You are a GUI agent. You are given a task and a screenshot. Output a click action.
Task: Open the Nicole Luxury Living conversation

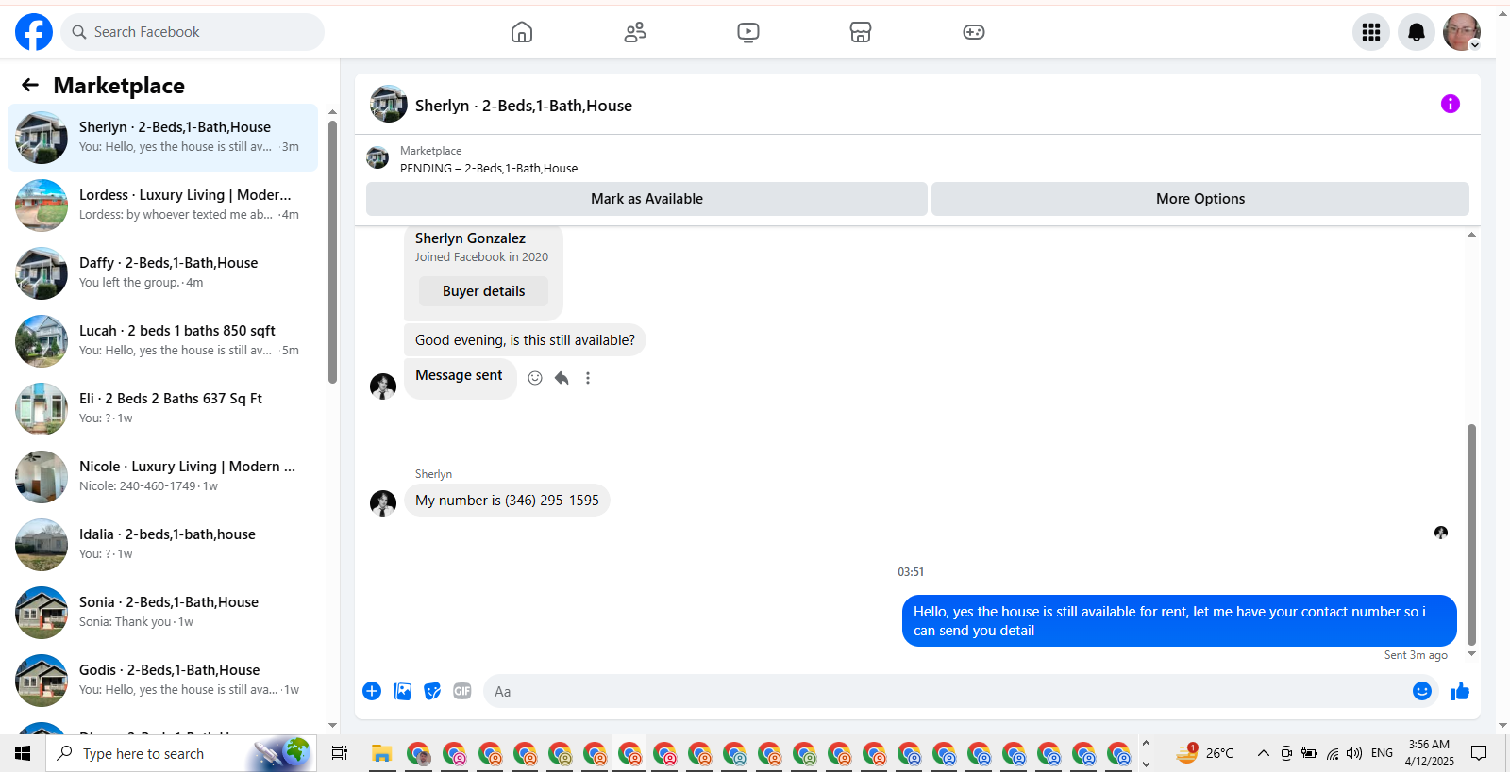(162, 477)
